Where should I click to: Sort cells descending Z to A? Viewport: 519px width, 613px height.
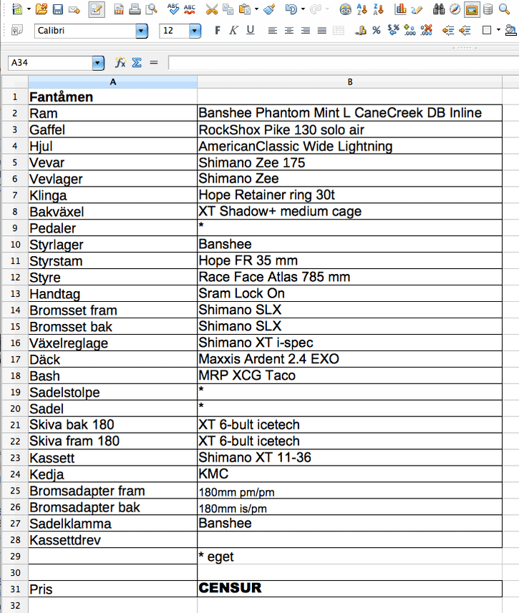(x=378, y=9)
